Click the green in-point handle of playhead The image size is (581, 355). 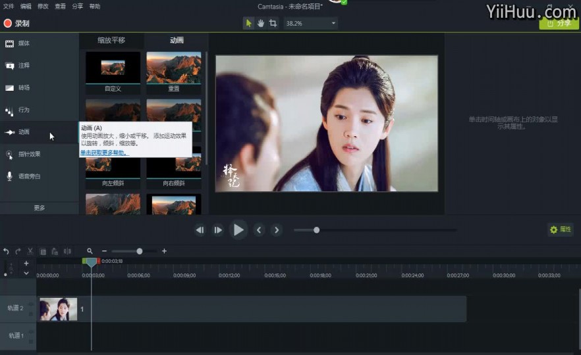(x=84, y=261)
